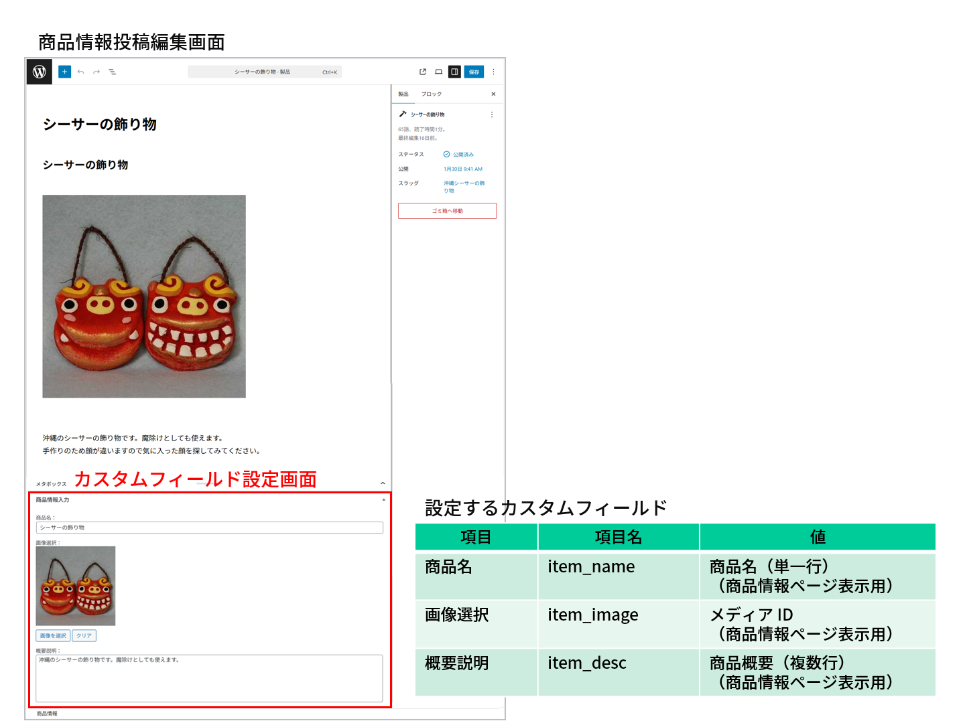965x723 pixels.
Task: Switch to the ブロック tab
Action: (432, 94)
